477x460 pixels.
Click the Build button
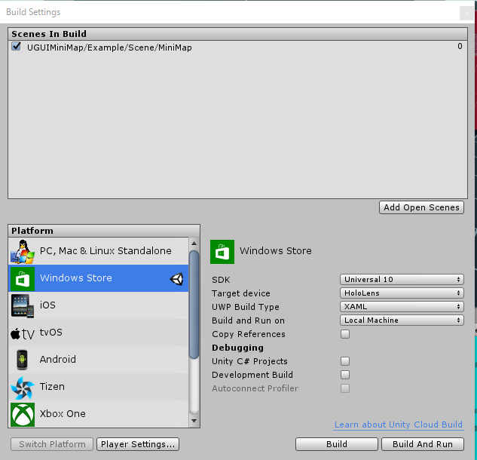336,444
